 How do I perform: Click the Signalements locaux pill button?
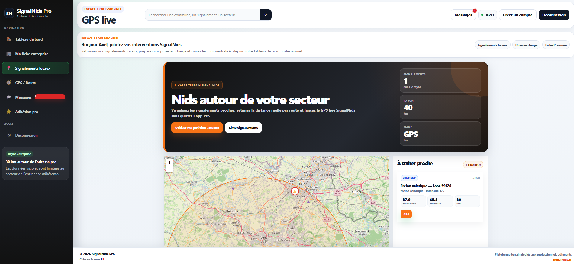click(492, 45)
